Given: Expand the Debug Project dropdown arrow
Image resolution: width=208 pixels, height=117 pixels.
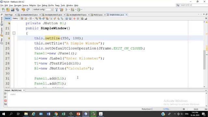Looking at the screenshot, I should point(75,9).
